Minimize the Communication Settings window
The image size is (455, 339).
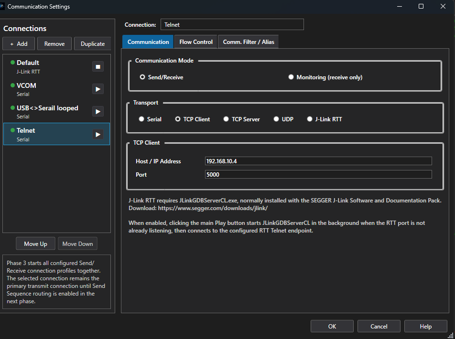[399, 6]
